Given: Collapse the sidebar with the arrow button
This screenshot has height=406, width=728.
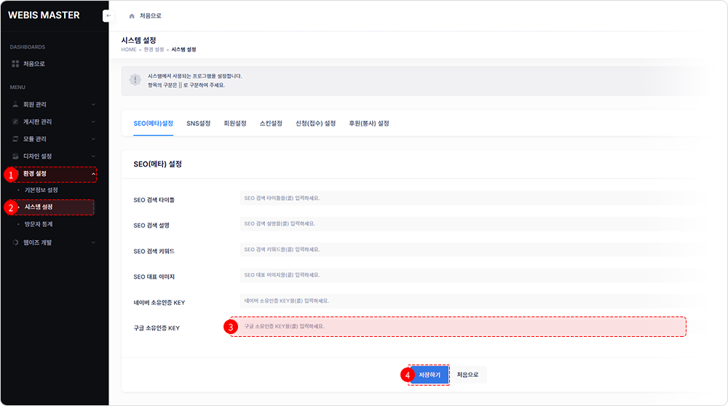Looking at the screenshot, I should click(108, 15).
